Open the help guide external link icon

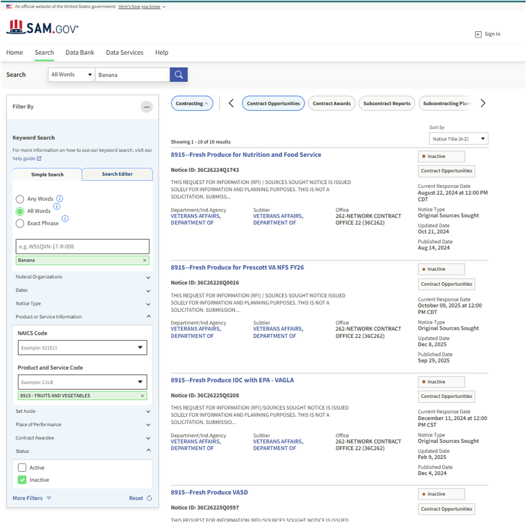point(39,158)
